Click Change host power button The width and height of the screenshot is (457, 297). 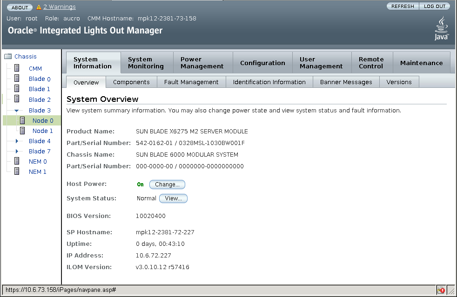[x=167, y=185]
